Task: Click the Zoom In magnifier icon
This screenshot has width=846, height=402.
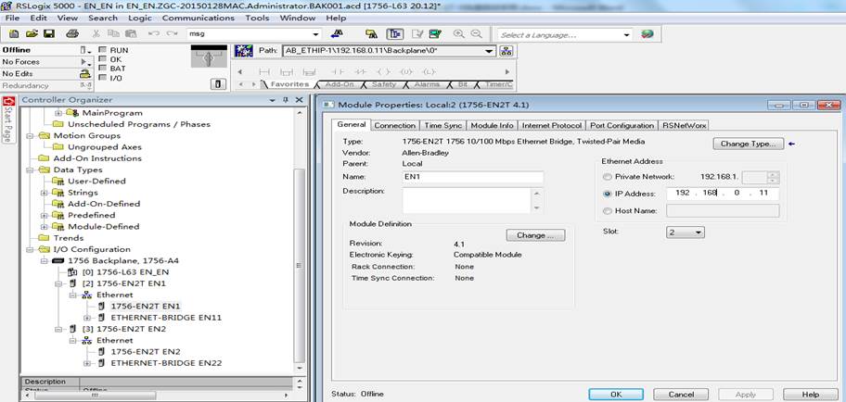Action: click(459, 33)
